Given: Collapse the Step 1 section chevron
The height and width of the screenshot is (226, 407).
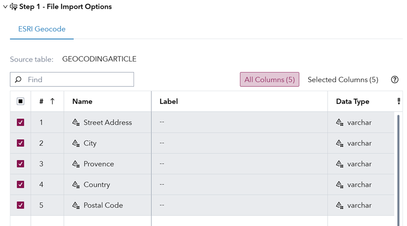Looking at the screenshot, I should pyautogui.click(x=5, y=7).
